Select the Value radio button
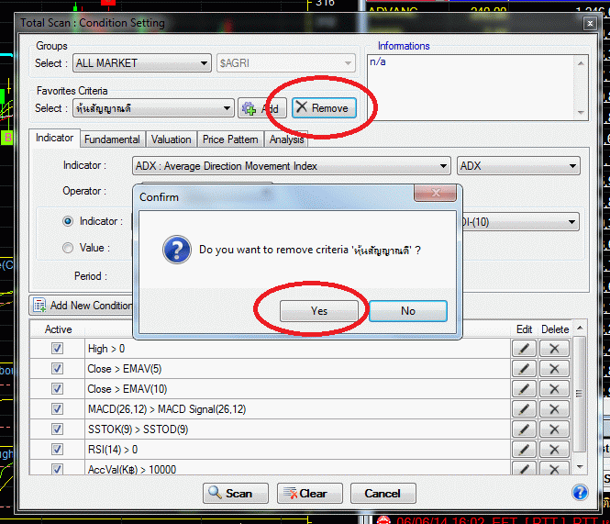The image size is (610, 524). (68, 248)
